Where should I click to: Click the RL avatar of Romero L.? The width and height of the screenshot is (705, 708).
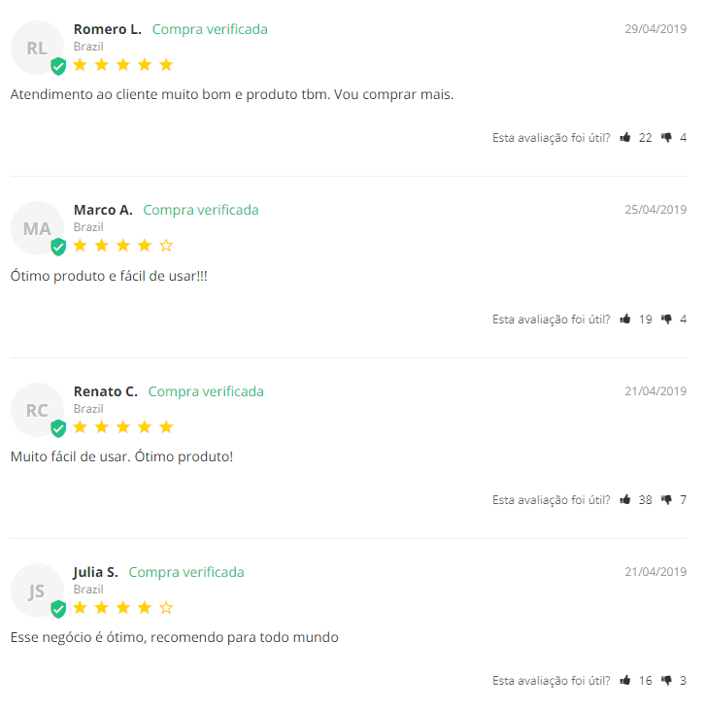click(x=37, y=48)
